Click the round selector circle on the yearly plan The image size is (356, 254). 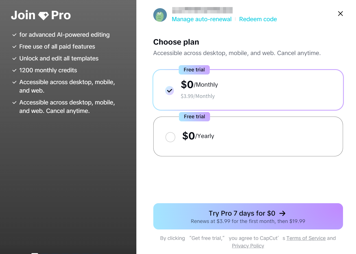[170, 137]
